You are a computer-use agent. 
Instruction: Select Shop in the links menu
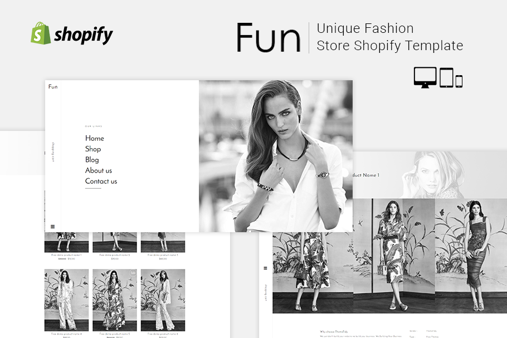coord(93,149)
